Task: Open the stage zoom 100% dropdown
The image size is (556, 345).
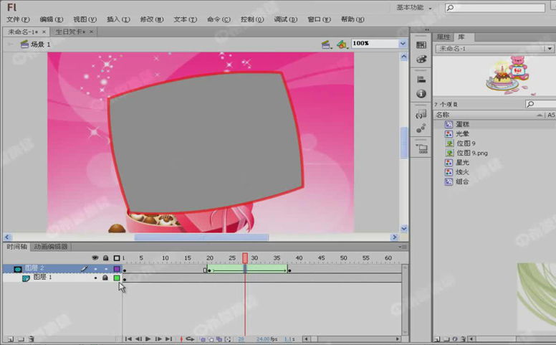Action: point(402,44)
